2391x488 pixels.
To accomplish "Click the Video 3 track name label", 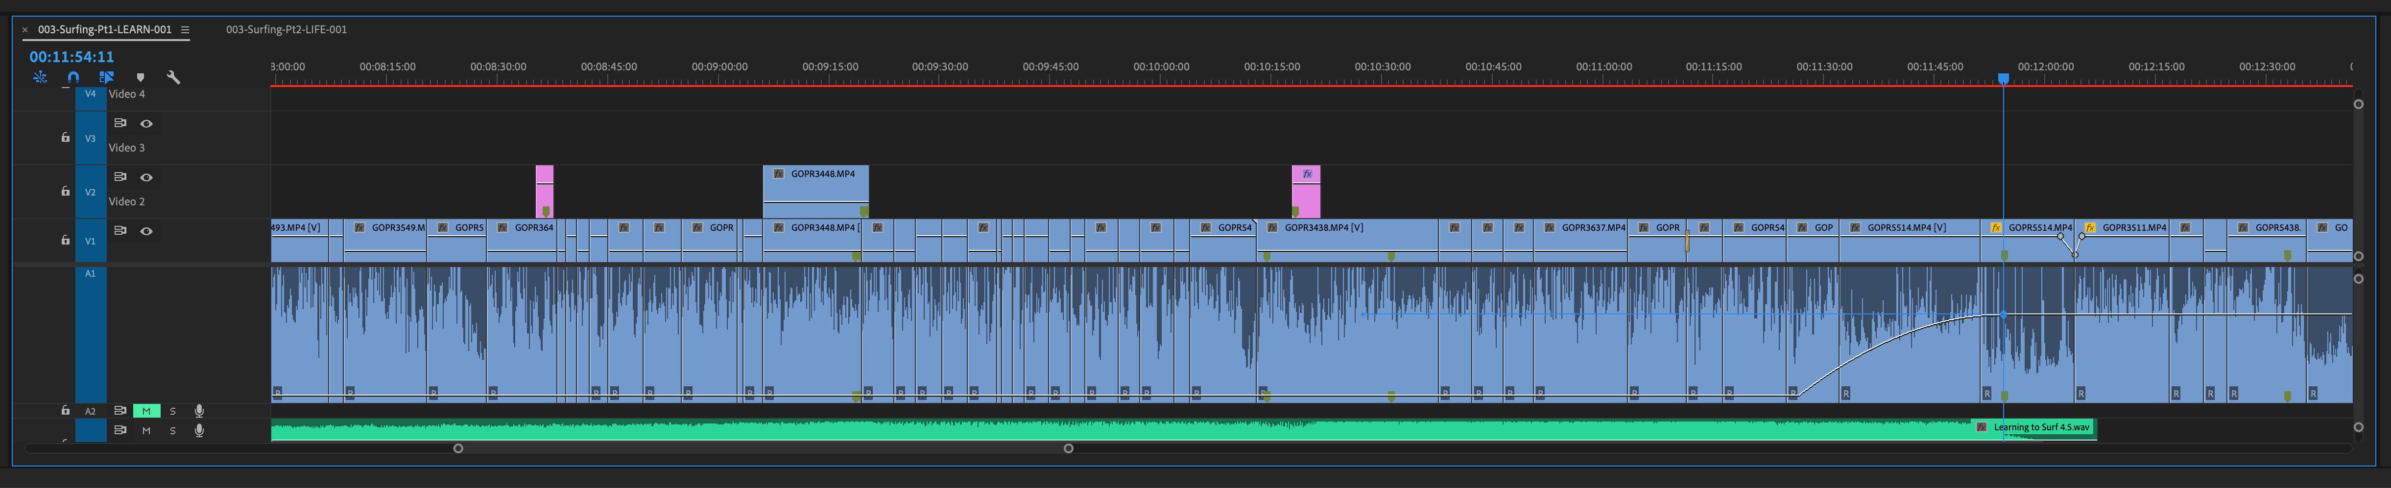I will 127,147.
